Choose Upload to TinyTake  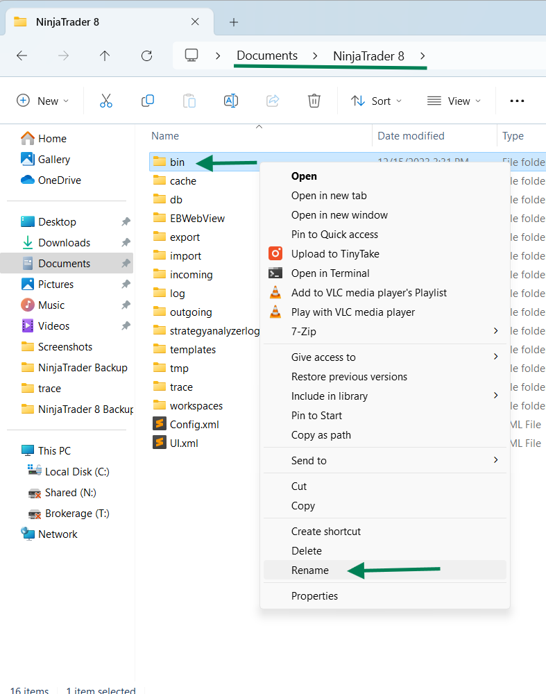click(x=385, y=253)
